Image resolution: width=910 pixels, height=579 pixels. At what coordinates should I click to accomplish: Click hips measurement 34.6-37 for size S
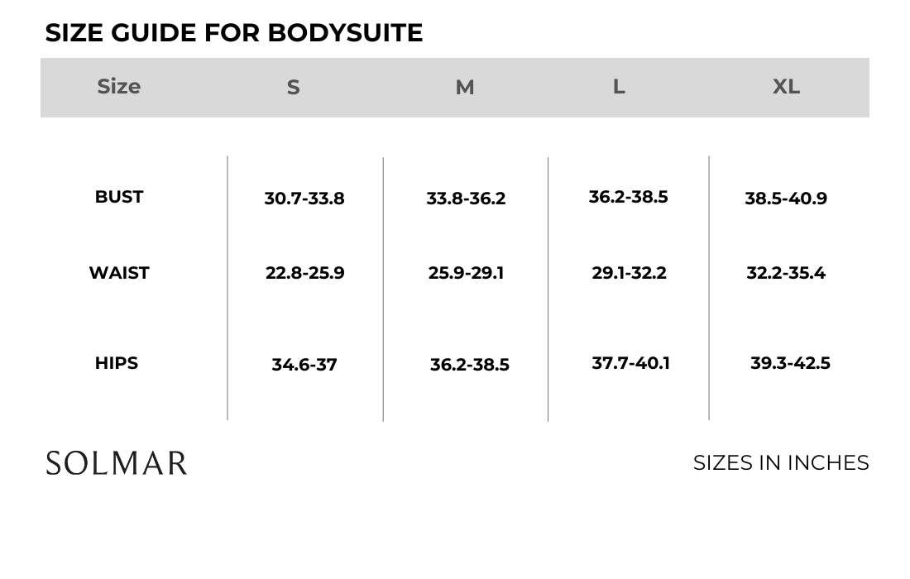[304, 365]
